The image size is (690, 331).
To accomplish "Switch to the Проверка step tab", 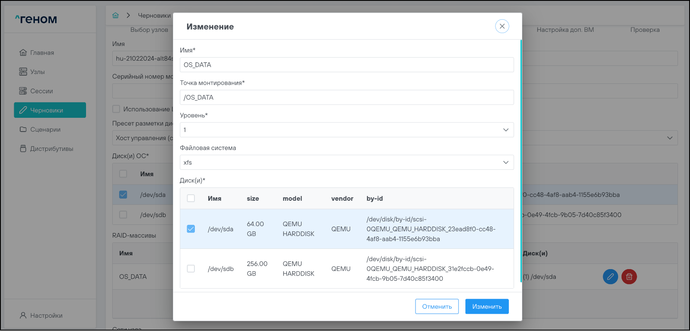I will pyautogui.click(x=644, y=30).
